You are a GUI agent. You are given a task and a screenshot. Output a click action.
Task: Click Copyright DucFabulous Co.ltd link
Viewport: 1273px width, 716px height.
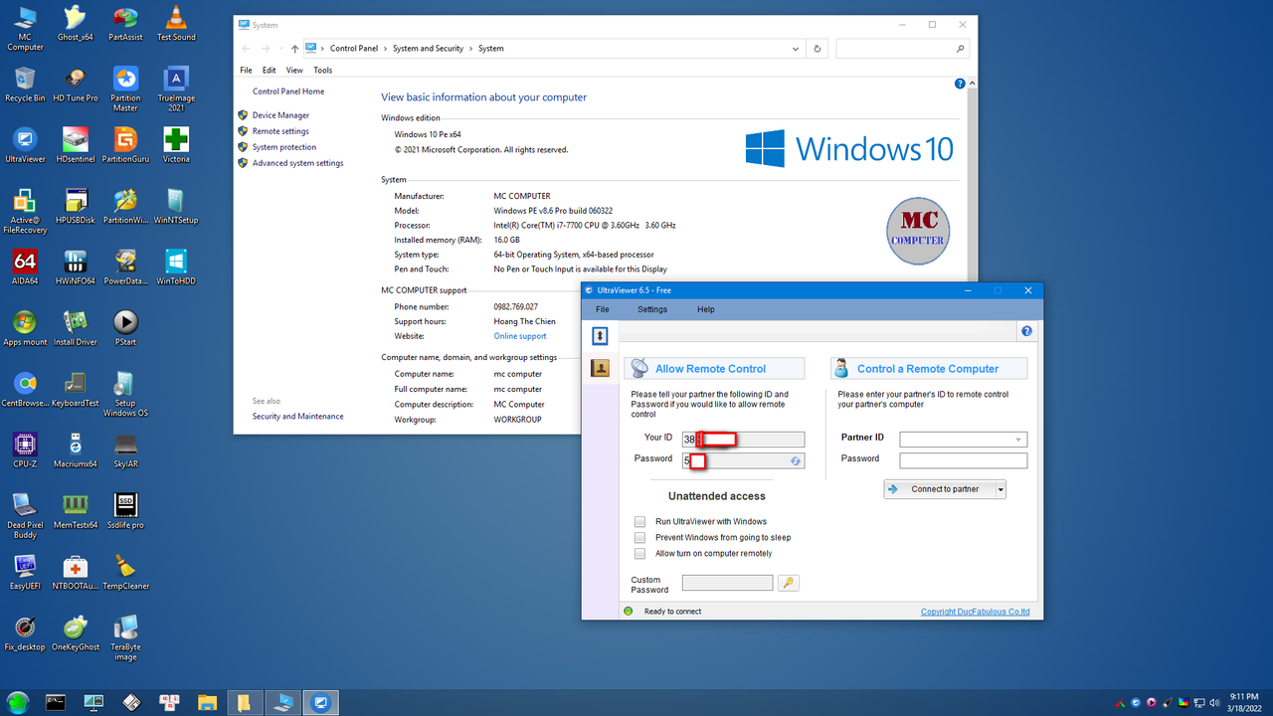pos(975,612)
